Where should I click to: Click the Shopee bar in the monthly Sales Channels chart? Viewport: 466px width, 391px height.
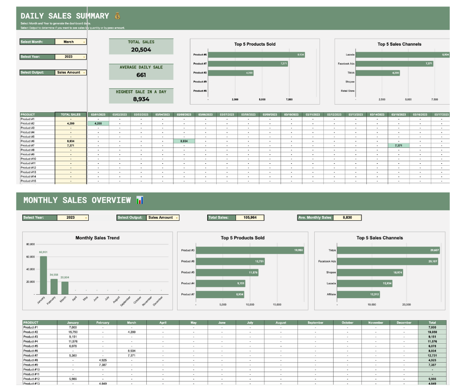pos(370,272)
